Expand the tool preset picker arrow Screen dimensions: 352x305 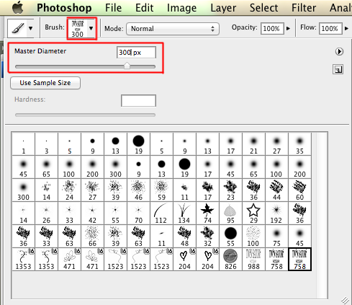[x=30, y=28]
